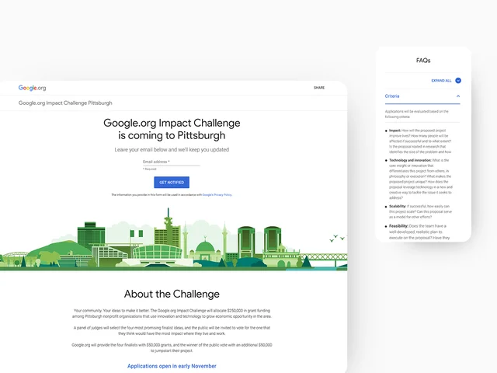Click the blue circular expand-all arrow icon
This screenshot has height=373, width=497.
458,80
